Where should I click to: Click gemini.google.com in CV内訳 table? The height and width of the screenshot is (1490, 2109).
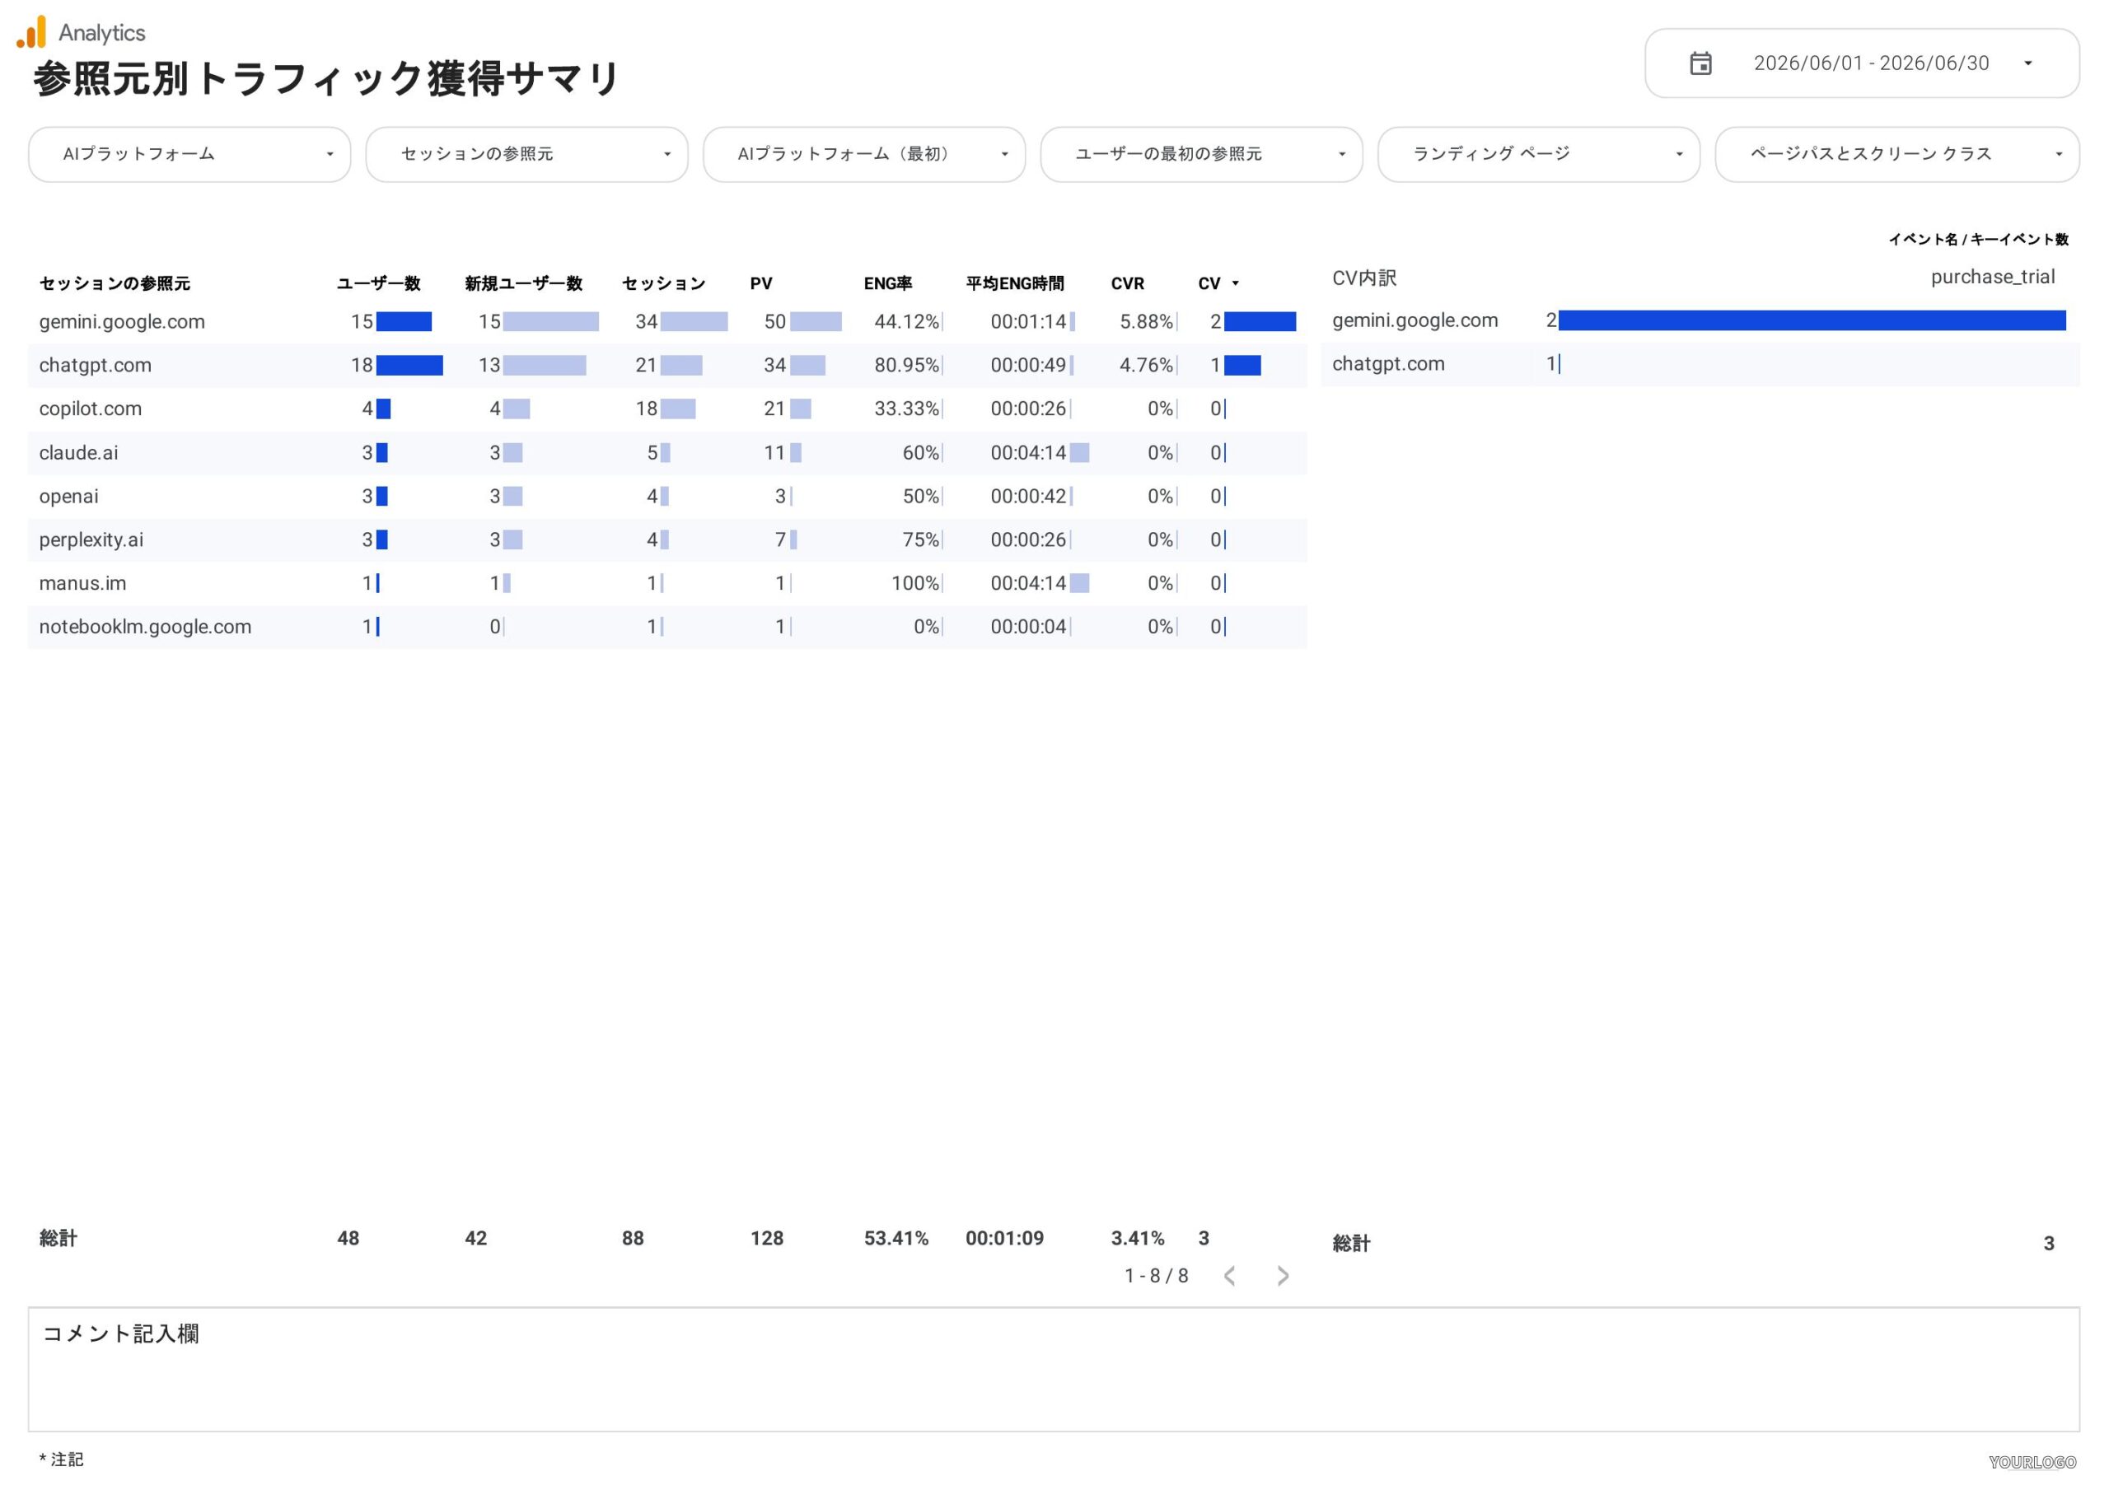[x=1415, y=320]
